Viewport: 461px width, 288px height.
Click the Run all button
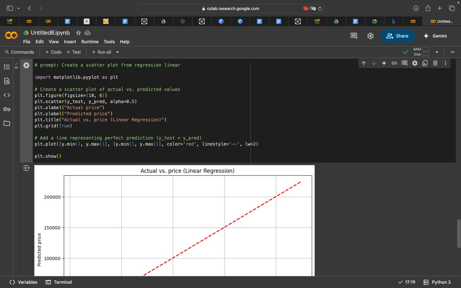point(102,52)
